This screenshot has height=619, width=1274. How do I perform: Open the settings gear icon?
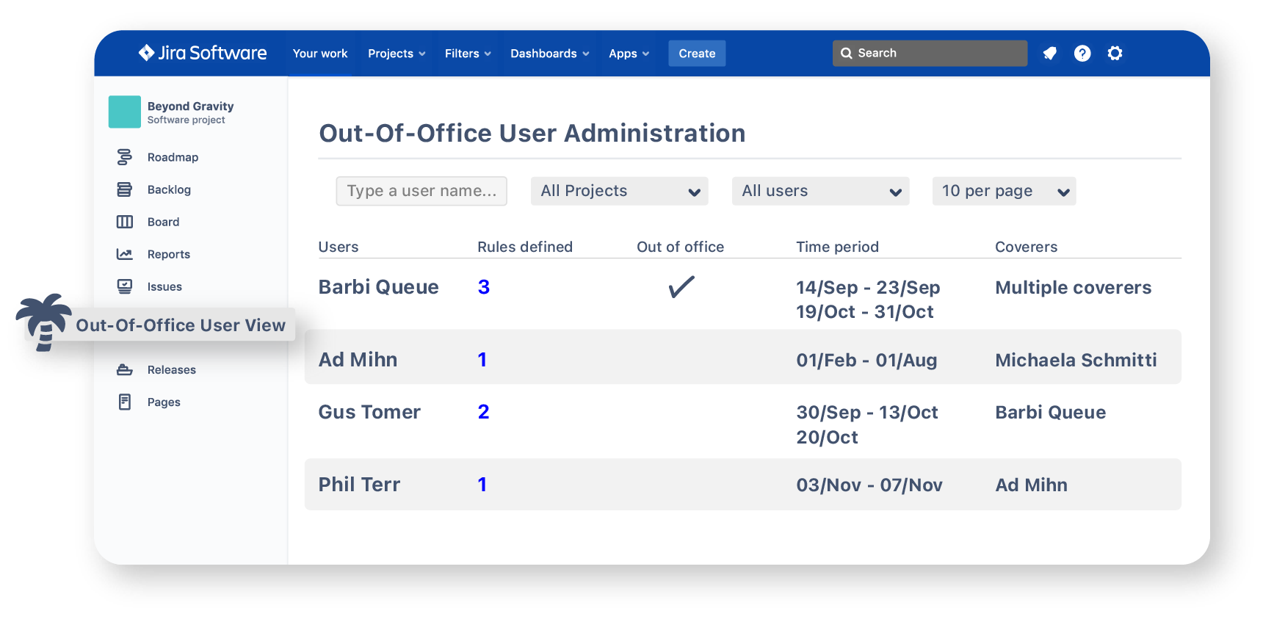(x=1115, y=53)
